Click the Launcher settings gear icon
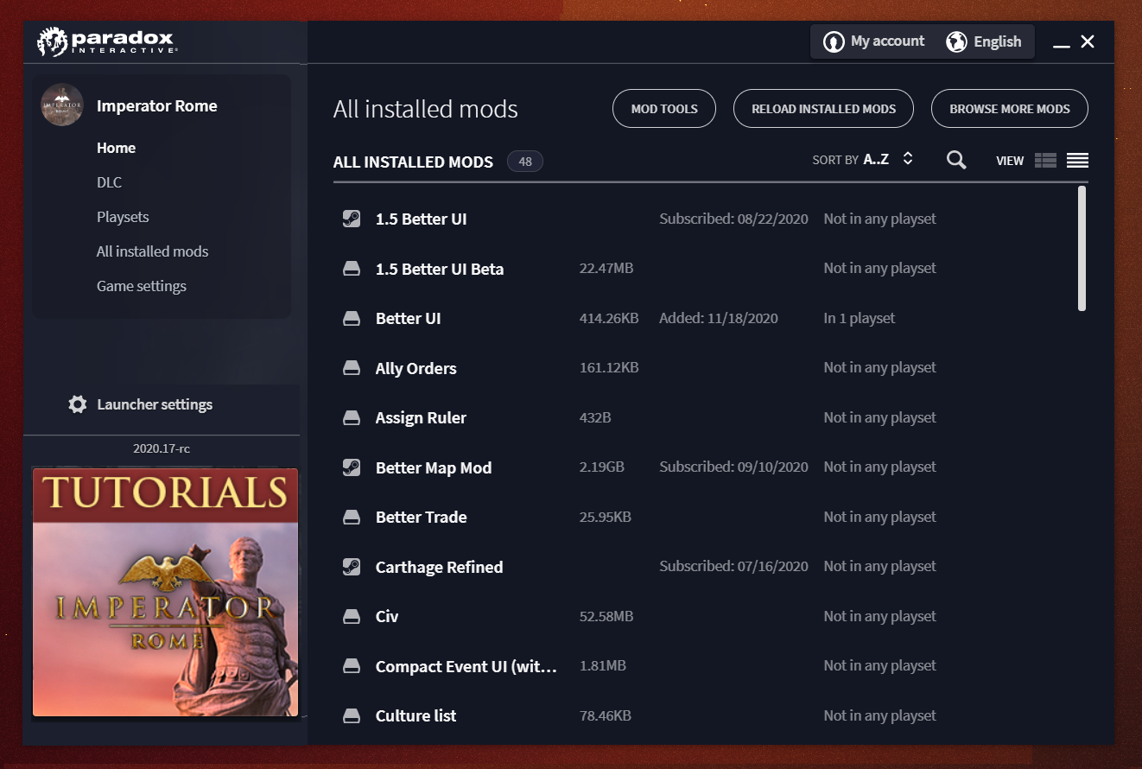Viewport: 1142px width, 769px height. click(x=78, y=404)
